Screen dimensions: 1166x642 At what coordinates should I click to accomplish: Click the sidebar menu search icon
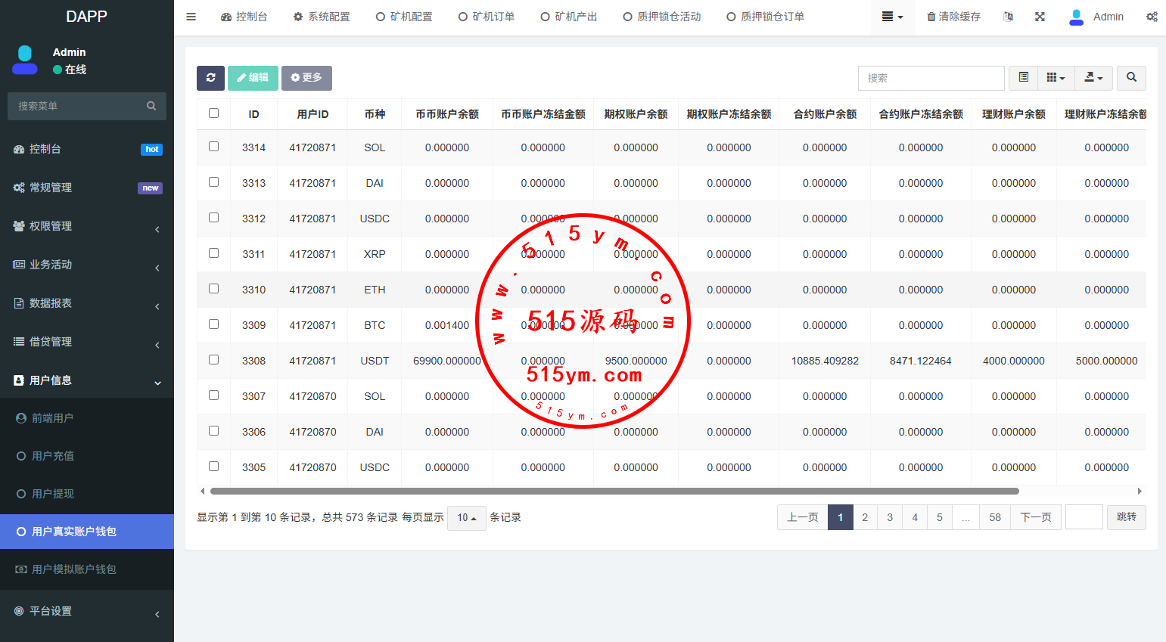(151, 106)
